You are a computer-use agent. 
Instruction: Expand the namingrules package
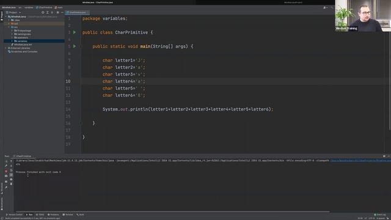click(x=12, y=34)
